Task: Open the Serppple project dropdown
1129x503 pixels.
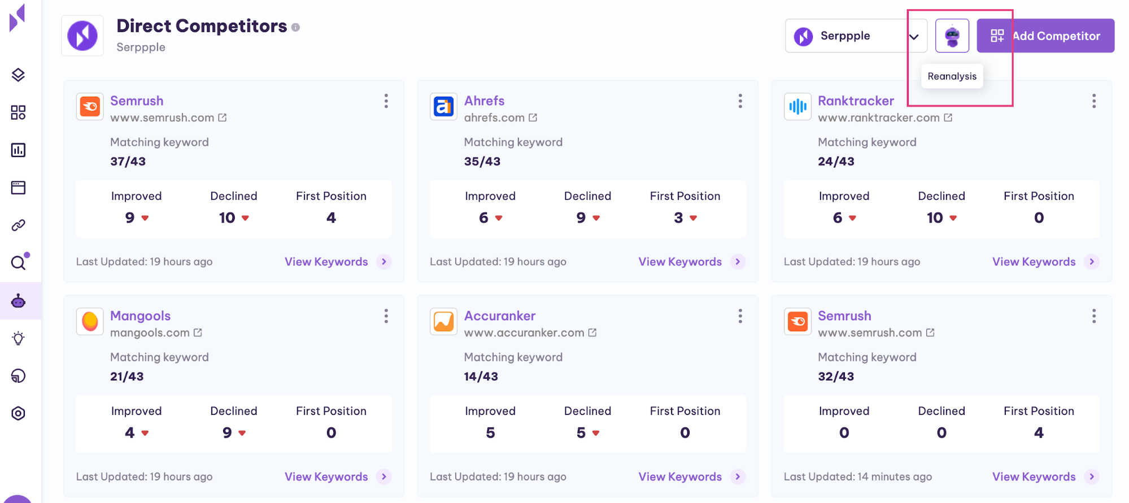Action: tap(856, 36)
